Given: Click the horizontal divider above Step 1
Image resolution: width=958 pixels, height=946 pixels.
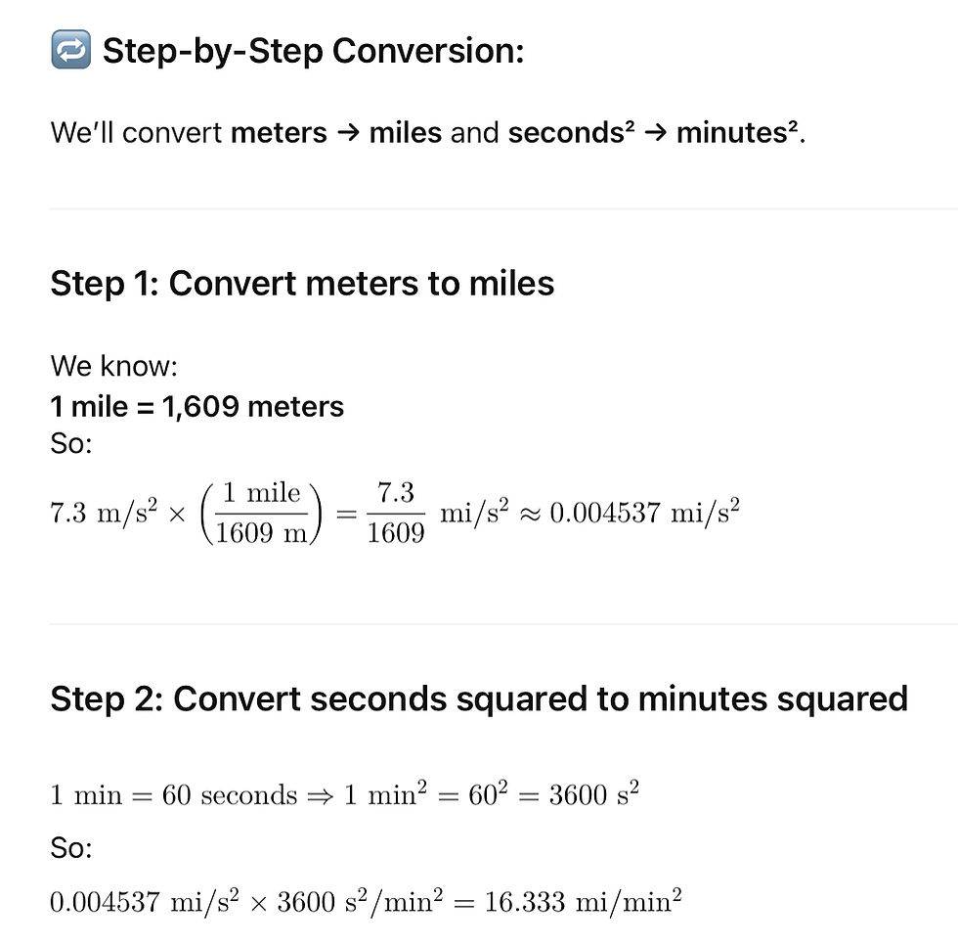Looking at the screenshot, I should point(503,208).
